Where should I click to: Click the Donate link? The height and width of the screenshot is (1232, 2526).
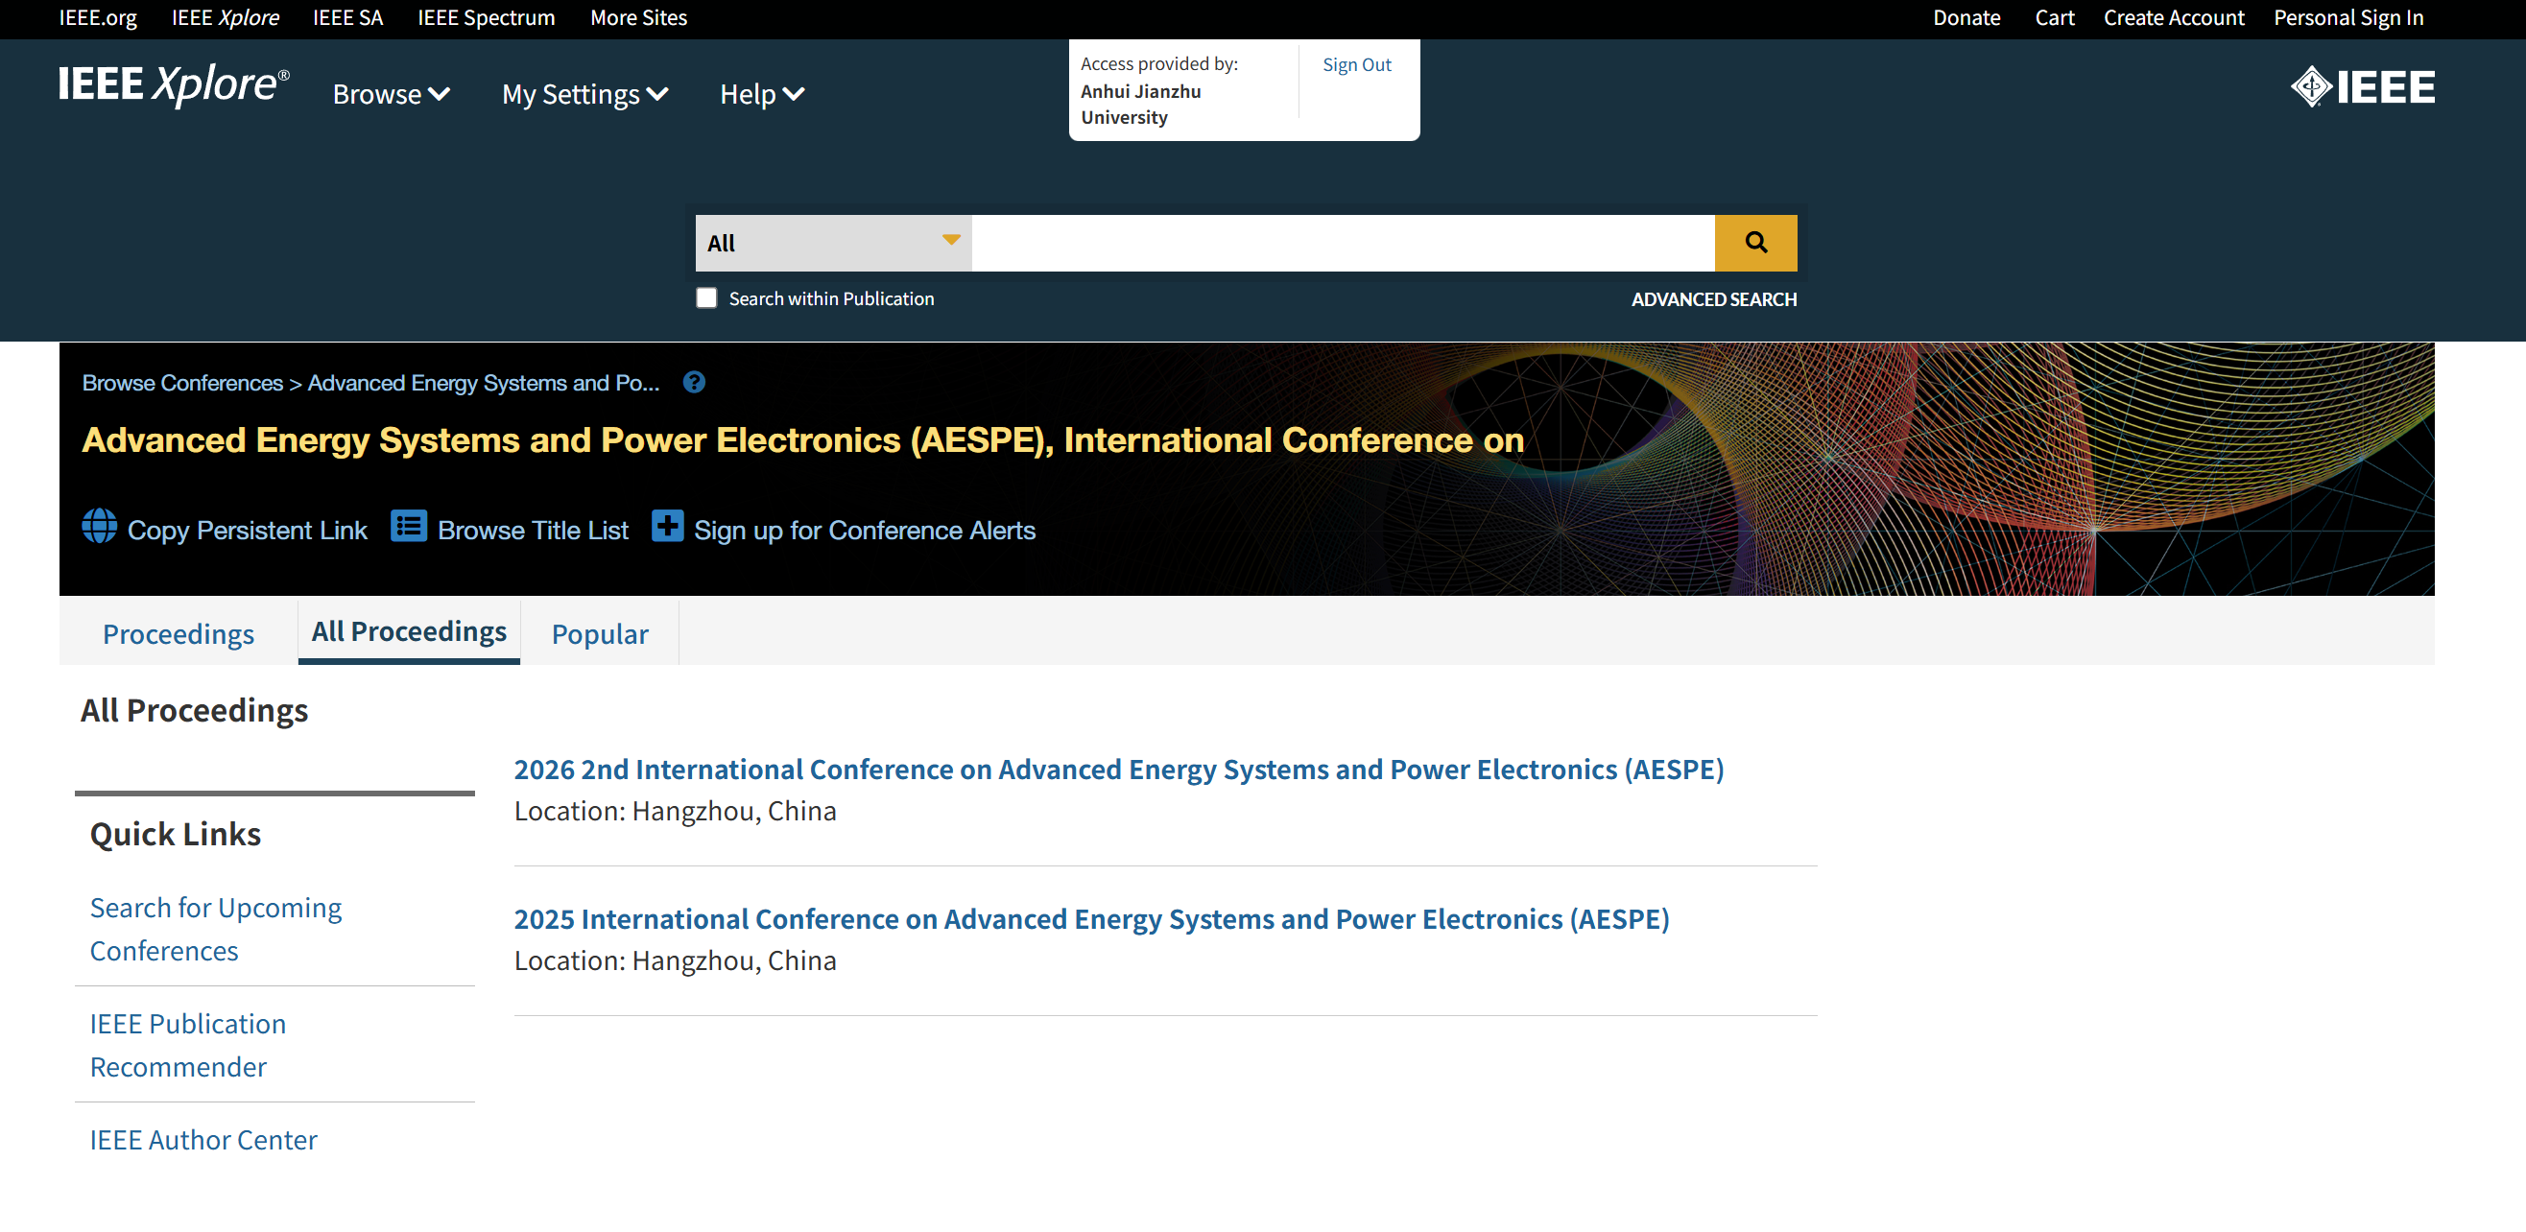[x=1966, y=17]
